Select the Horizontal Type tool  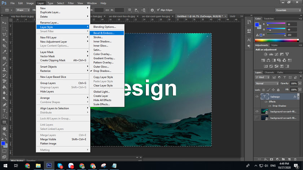coord(4,111)
